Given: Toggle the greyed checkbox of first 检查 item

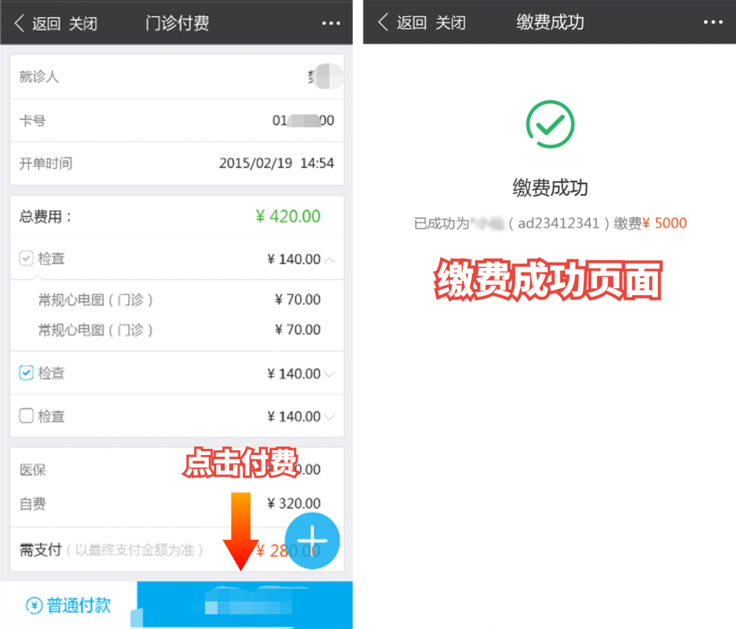Looking at the screenshot, I should pos(26,259).
